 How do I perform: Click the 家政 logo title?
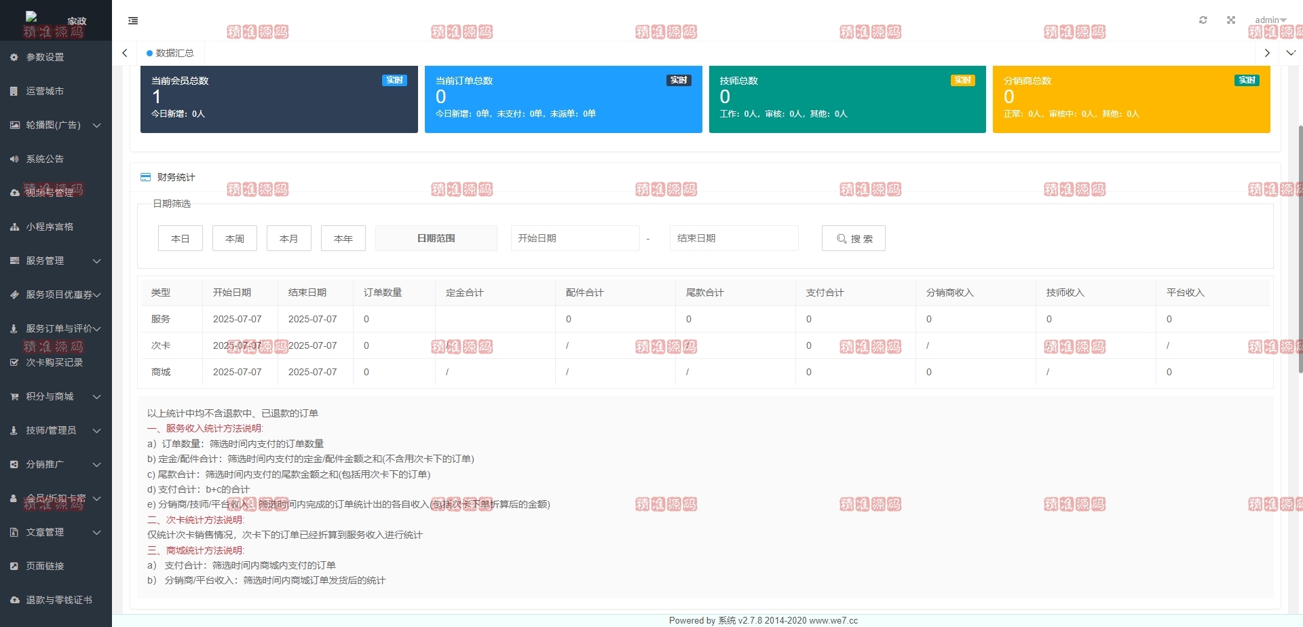coord(77,21)
